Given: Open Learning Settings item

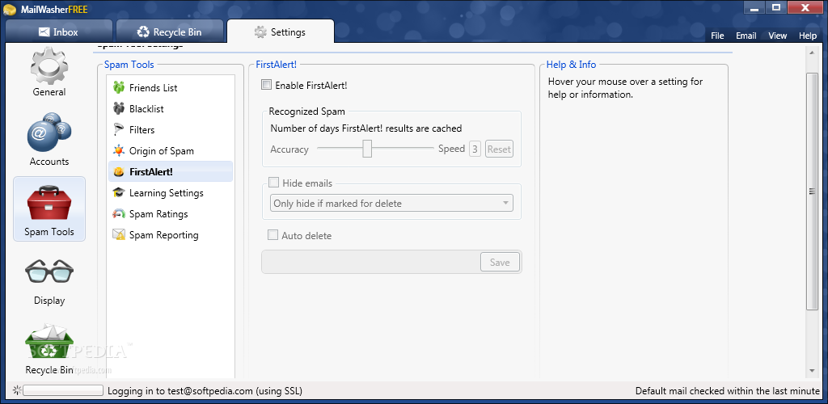Looking at the screenshot, I should 166,193.
